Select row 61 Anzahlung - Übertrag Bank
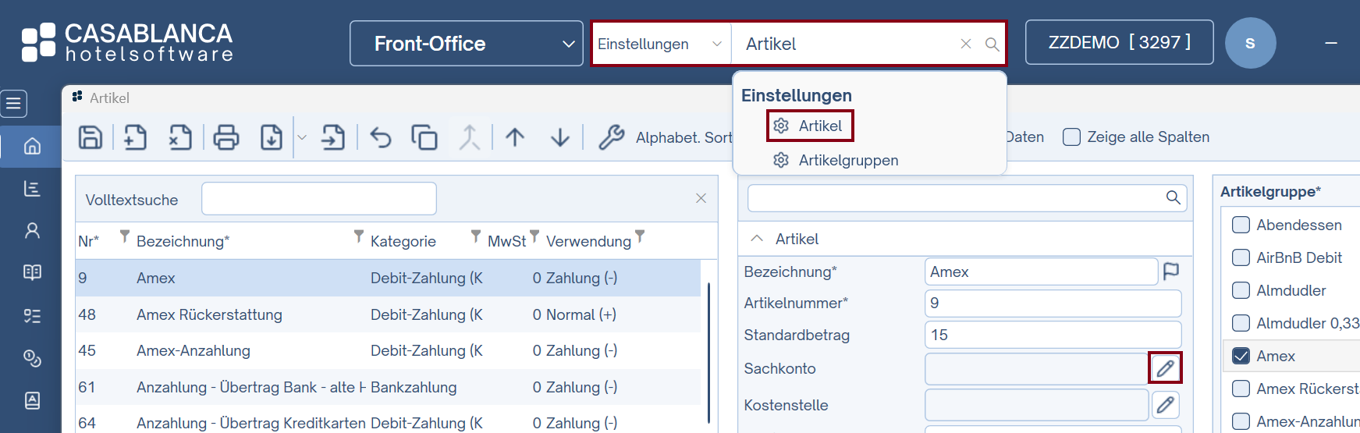This screenshot has height=433, width=1360. point(388,387)
